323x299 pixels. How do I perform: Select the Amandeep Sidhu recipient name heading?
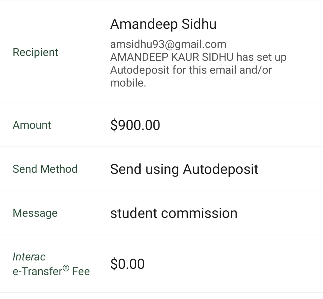[163, 24]
